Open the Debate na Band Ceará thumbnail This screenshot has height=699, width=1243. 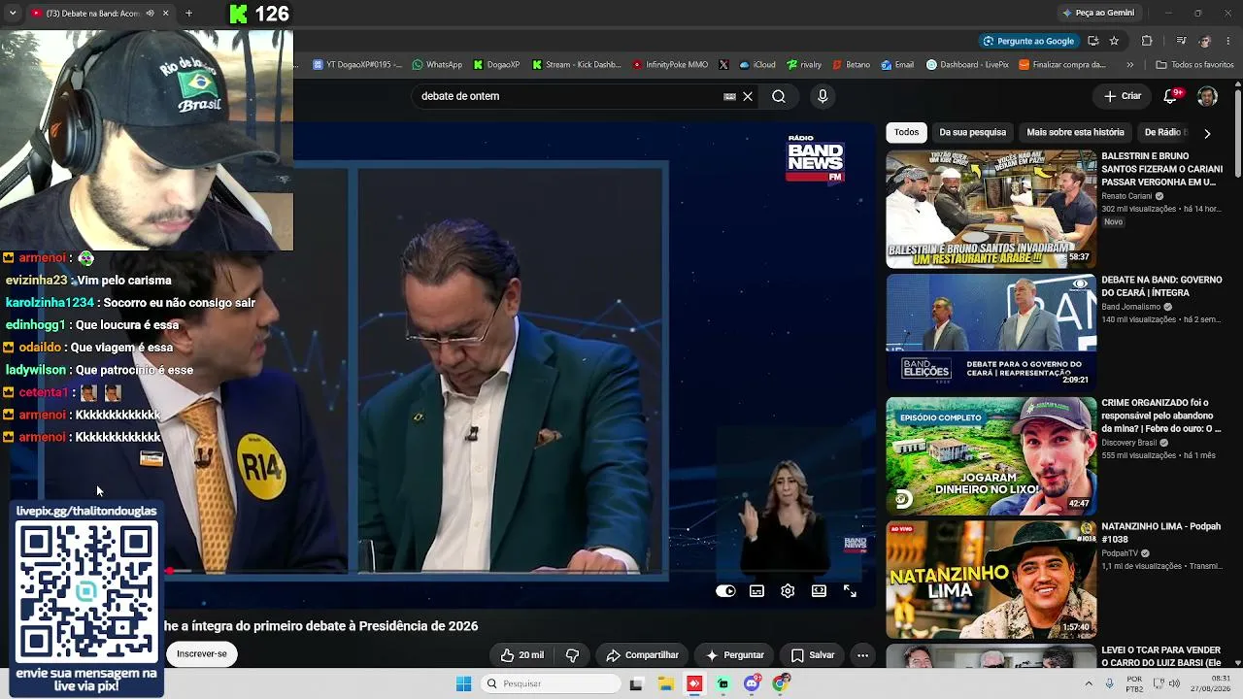pyautogui.click(x=991, y=332)
